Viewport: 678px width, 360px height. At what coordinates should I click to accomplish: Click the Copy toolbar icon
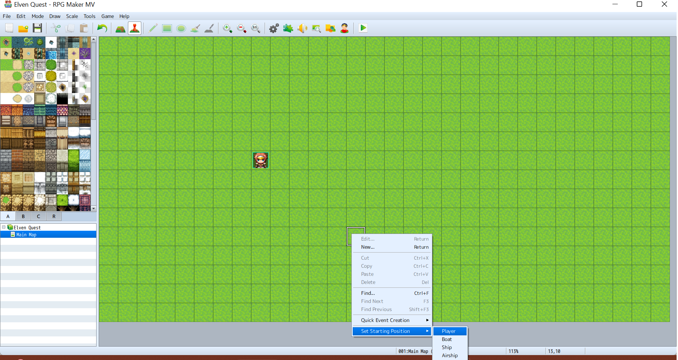pos(70,28)
